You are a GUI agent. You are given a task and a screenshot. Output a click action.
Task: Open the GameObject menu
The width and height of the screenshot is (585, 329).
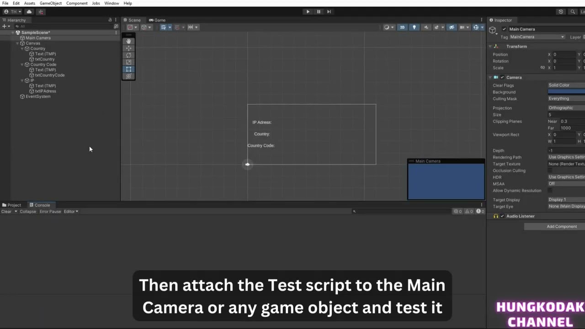pyautogui.click(x=50, y=3)
